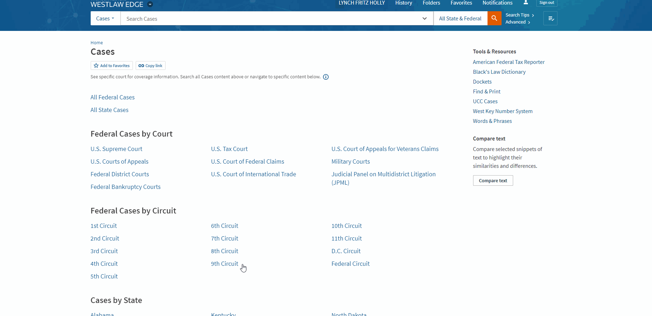Expand the search box history chevron
The width and height of the screenshot is (652, 316).
pyautogui.click(x=425, y=19)
